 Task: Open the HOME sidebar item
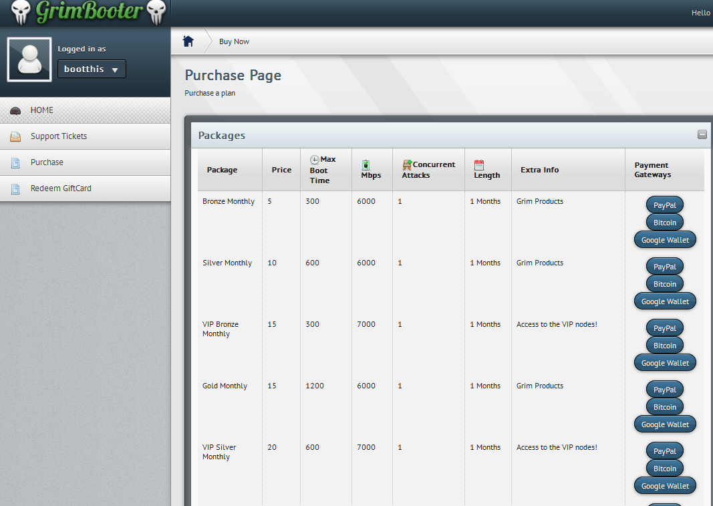85,110
